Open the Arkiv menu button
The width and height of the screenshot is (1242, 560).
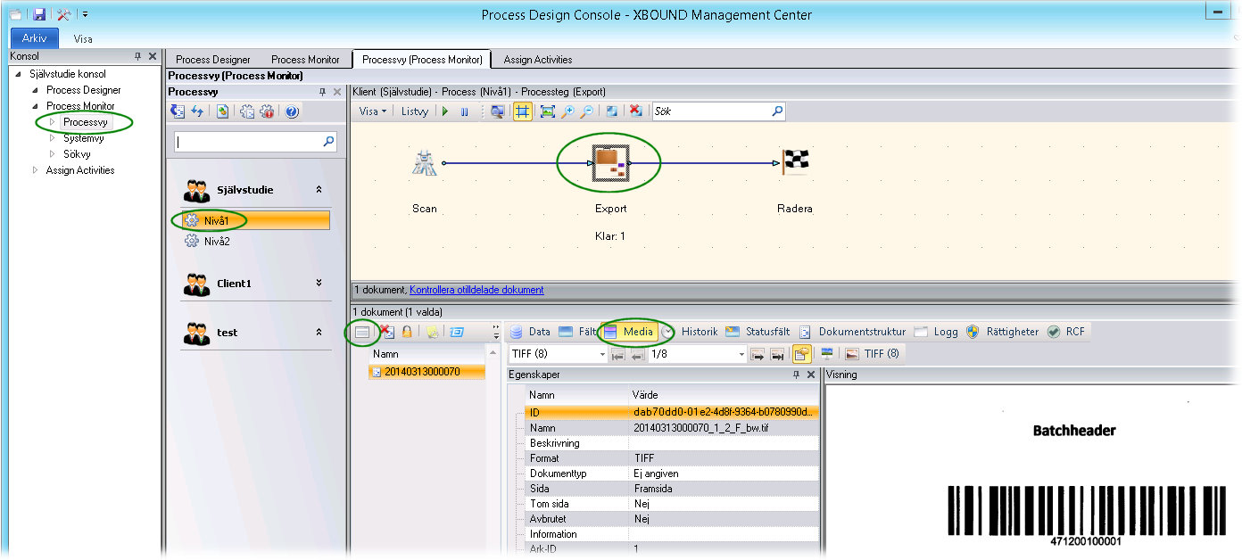34,38
